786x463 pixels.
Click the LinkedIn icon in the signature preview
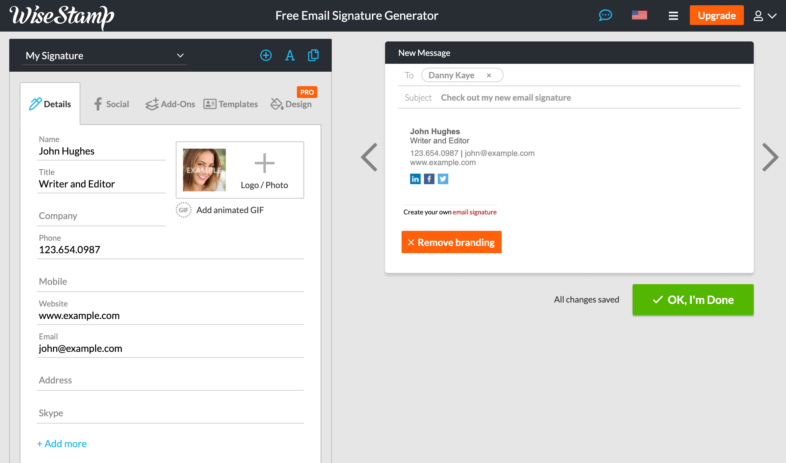click(415, 179)
